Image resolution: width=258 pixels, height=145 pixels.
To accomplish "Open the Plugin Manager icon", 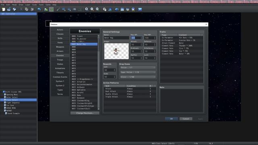I will [110, 9].
